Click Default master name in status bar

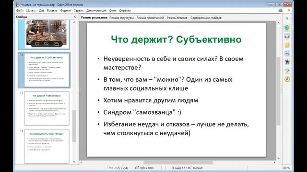(198, 168)
